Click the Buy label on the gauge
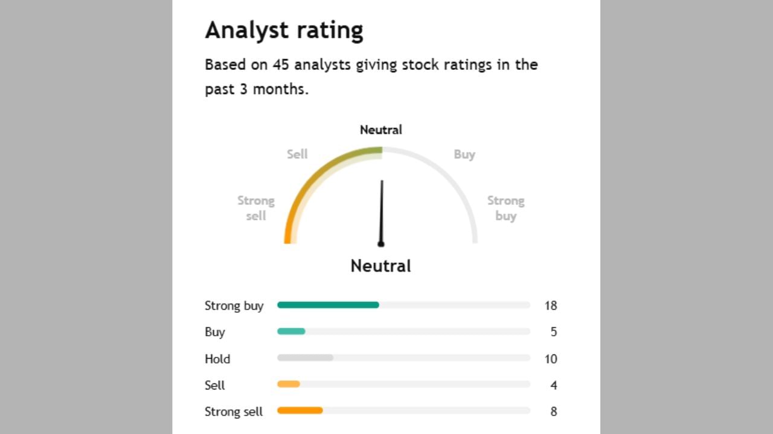Screen dimensions: 773x434 (464, 154)
